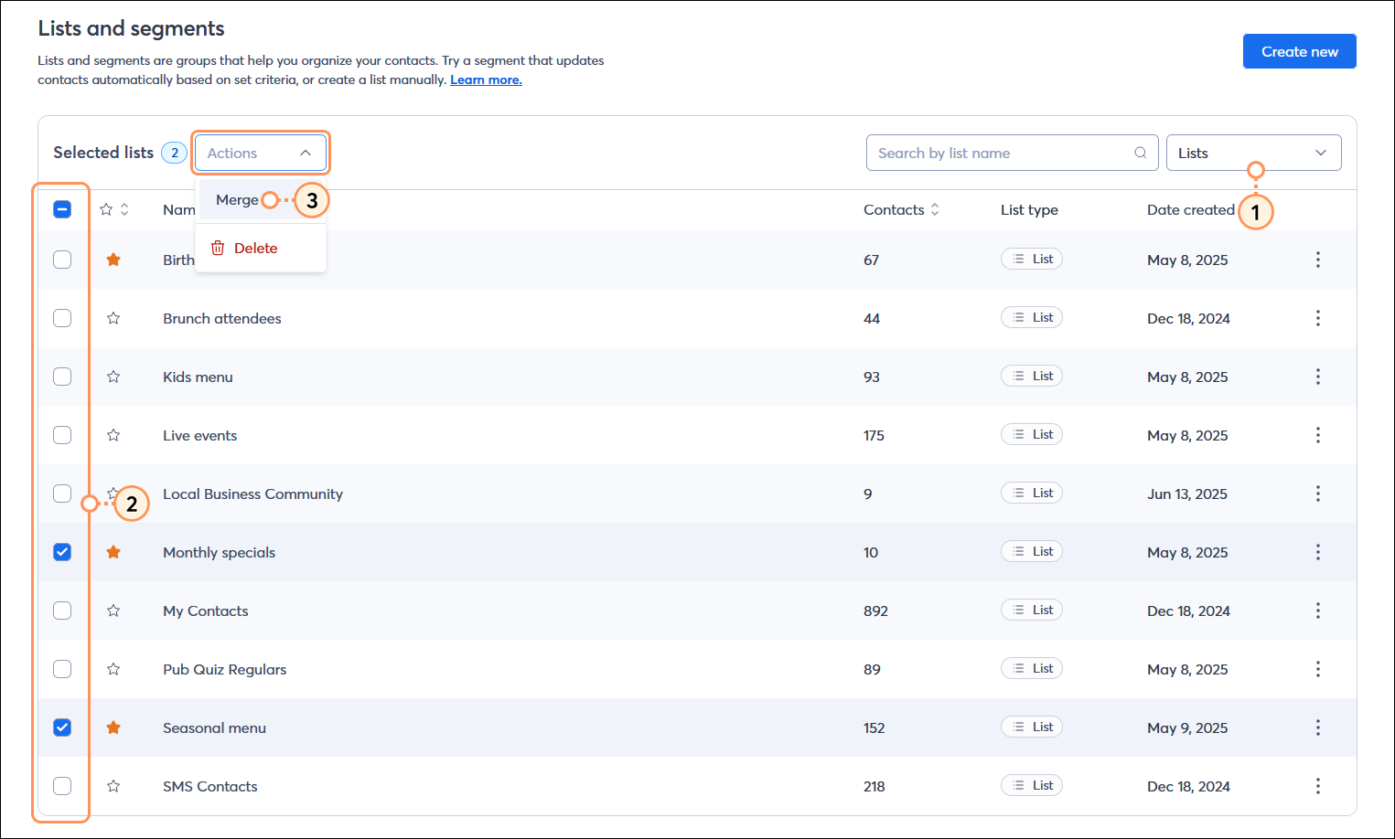1395x839 pixels.
Task: Click the trash icon beside Delete
Action: pos(217,247)
